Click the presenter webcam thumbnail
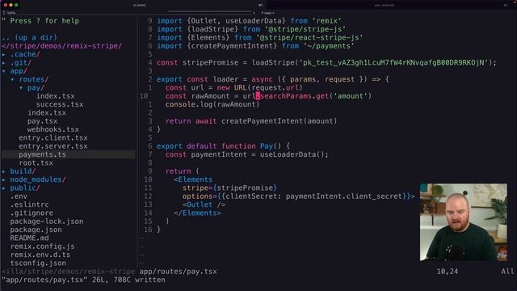 [463, 222]
